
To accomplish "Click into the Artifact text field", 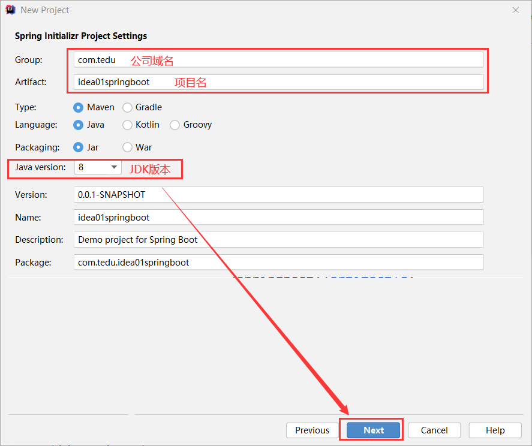I will 278,82.
